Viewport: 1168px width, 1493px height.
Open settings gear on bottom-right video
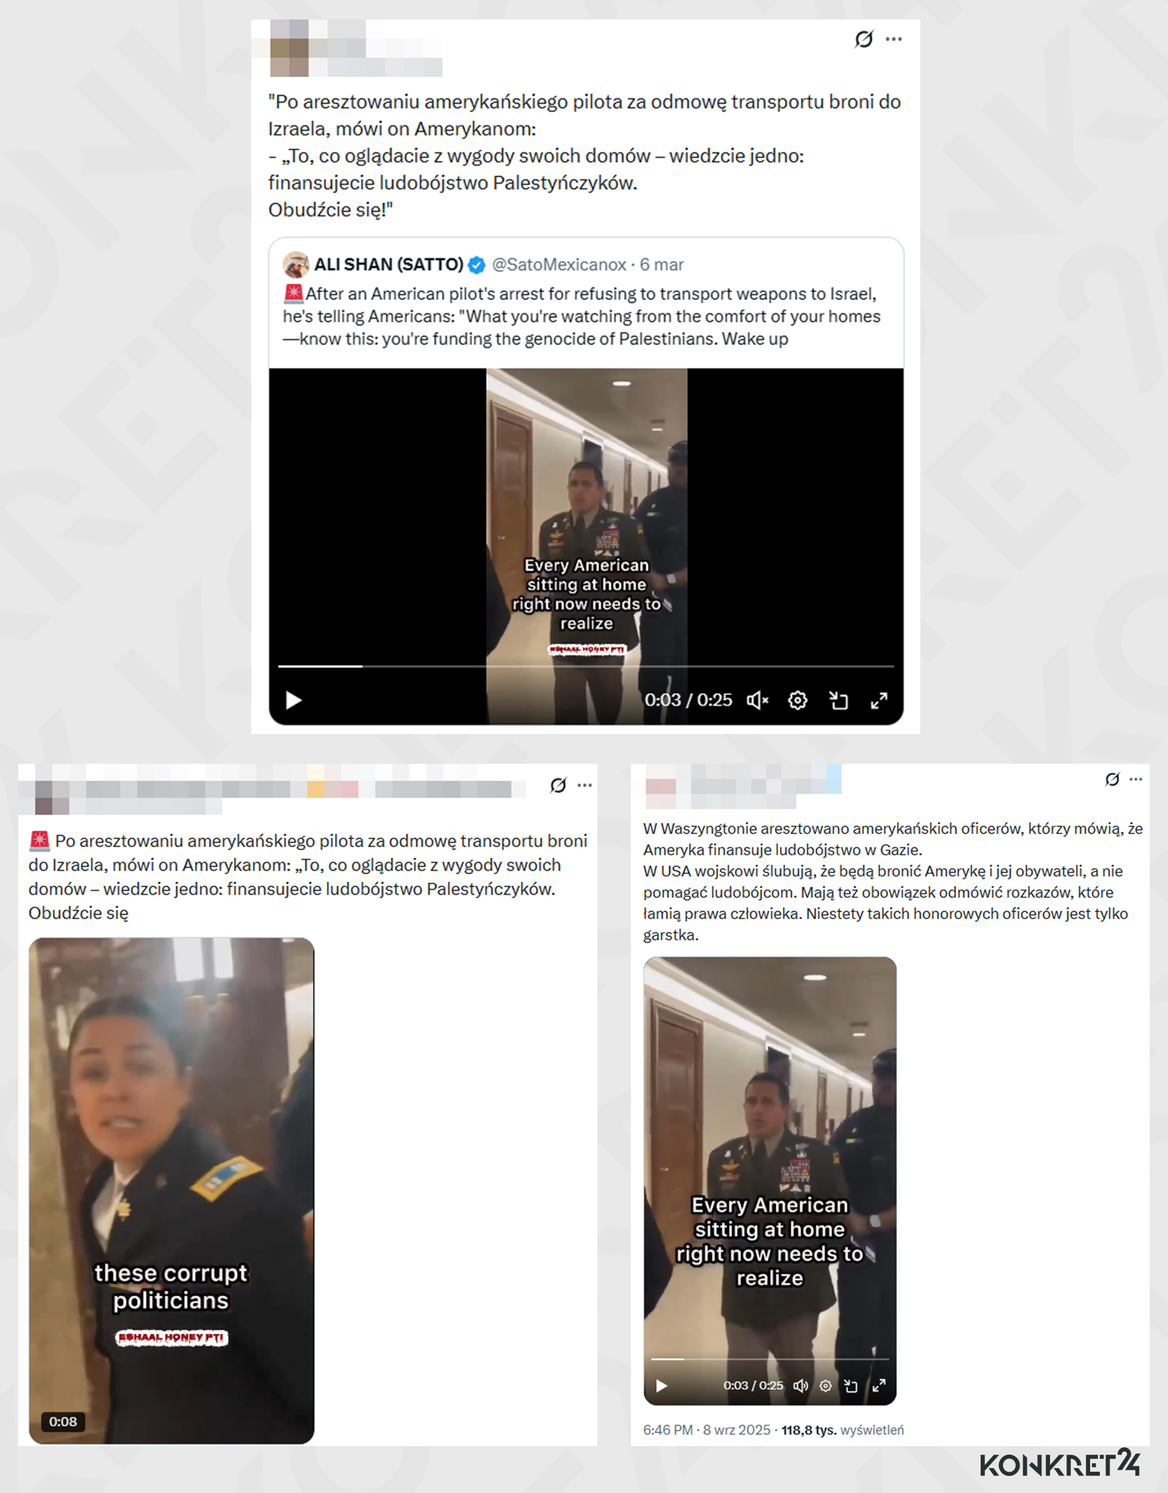pos(826,1386)
